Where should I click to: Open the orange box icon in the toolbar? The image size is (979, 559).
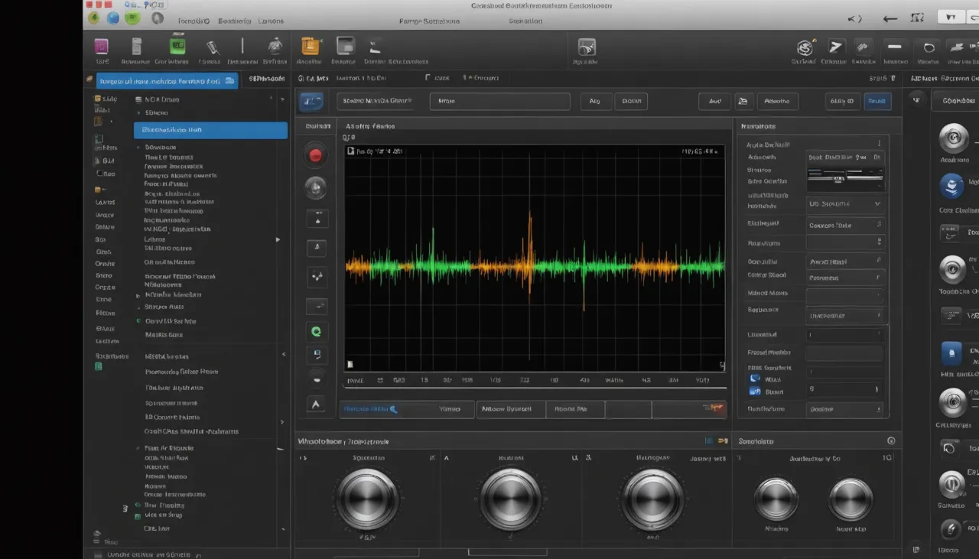[310, 46]
